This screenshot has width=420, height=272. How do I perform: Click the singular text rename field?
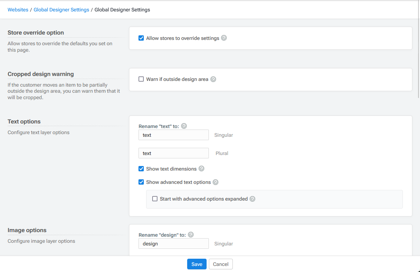click(173, 135)
